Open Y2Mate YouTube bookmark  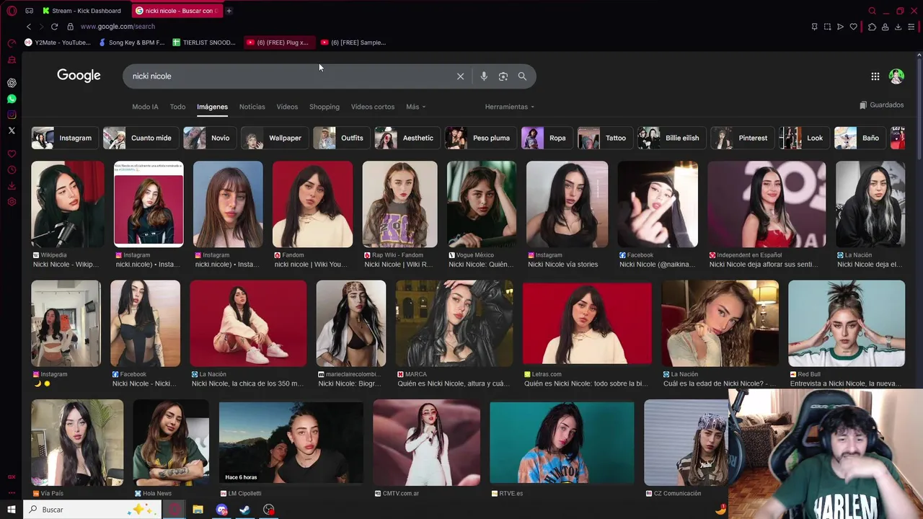(x=58, y=43)
